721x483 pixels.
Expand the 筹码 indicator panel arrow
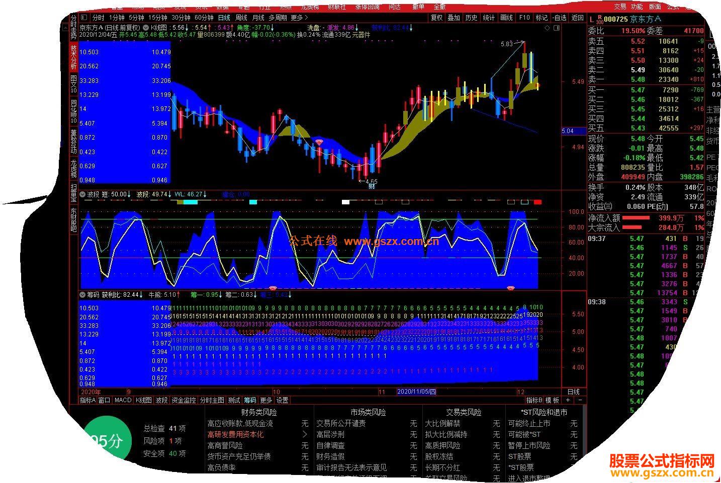tap(83, 295)
